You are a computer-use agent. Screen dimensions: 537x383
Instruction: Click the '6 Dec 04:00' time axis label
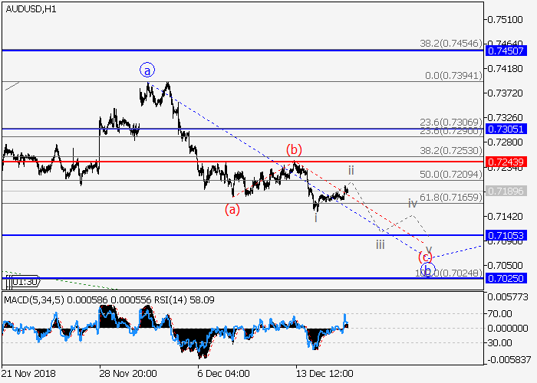(x=223, y=373)
